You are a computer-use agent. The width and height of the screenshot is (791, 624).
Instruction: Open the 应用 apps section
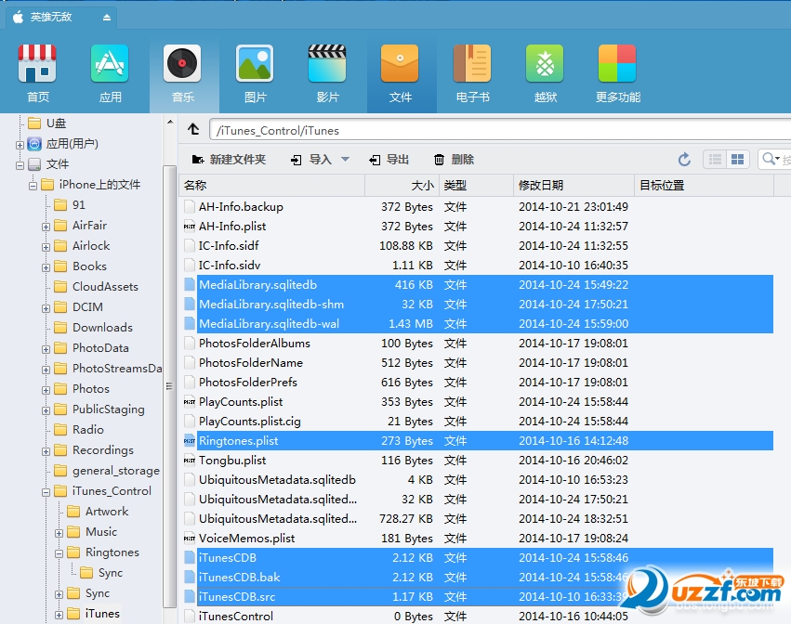pos(110,73)
